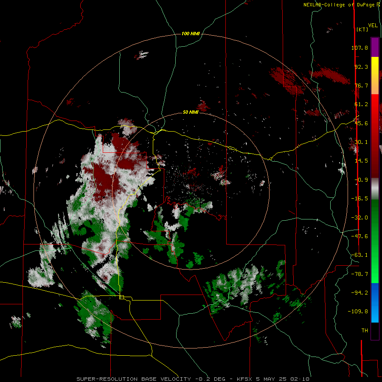Pick the gray near-zero segment of the color bar
Image resolution: width=382 pixels, height=382 pixels.
coord(375,189)
